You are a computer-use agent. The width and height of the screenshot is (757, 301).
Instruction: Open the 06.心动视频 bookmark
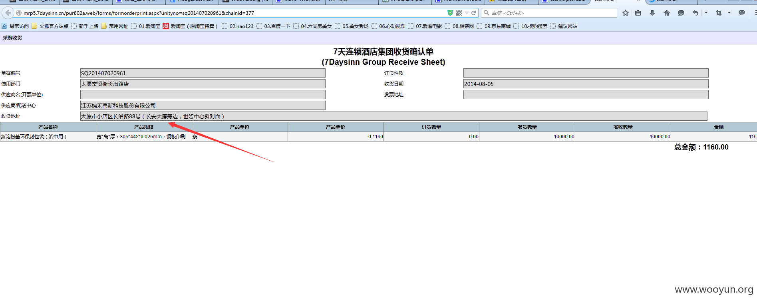pos(388,26)
